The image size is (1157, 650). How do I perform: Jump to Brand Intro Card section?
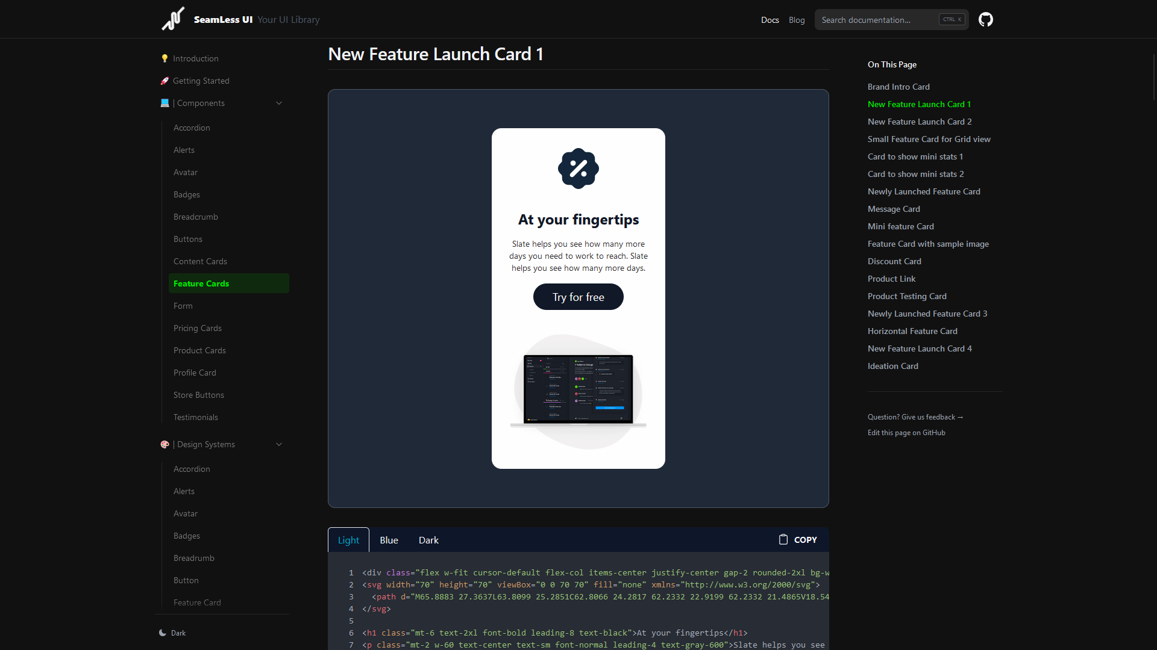898,87
